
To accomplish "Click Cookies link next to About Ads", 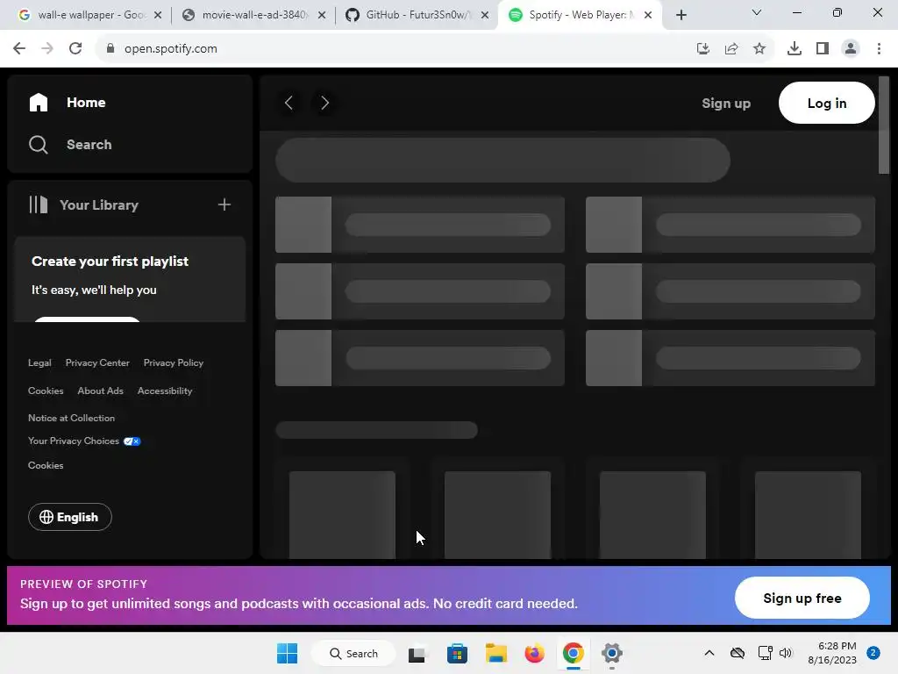I will (46, 391).
